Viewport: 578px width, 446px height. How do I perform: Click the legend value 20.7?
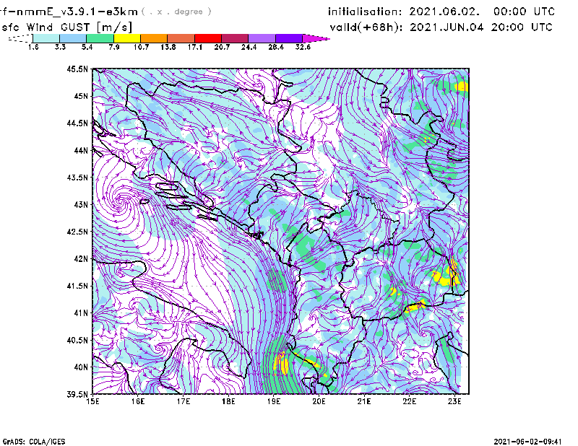tap(222, 47)
